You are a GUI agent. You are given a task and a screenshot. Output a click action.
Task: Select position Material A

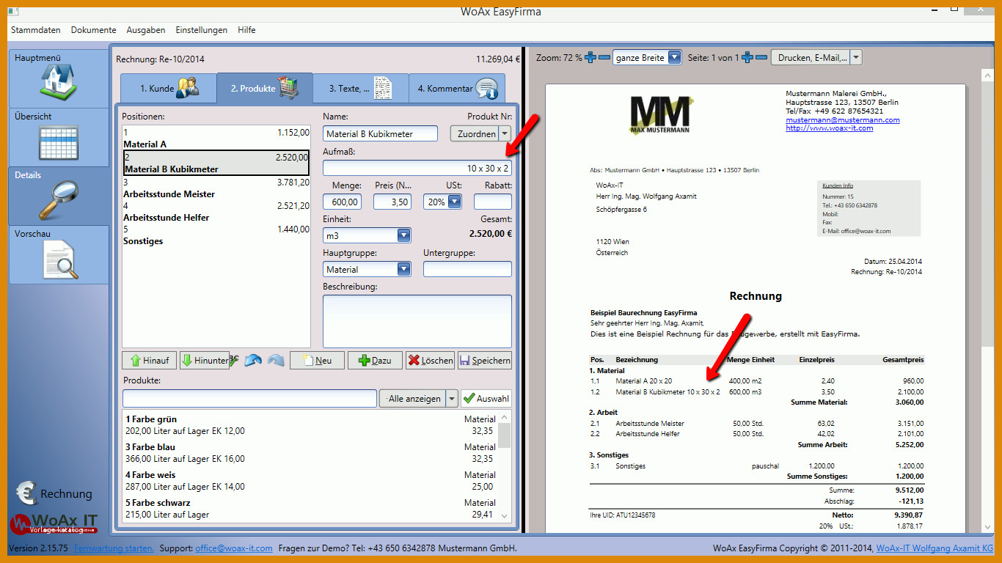[216, 138]
